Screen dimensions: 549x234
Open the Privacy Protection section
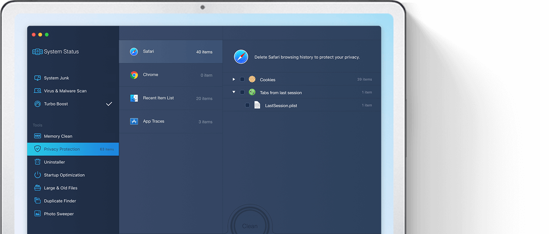(62, 149)
